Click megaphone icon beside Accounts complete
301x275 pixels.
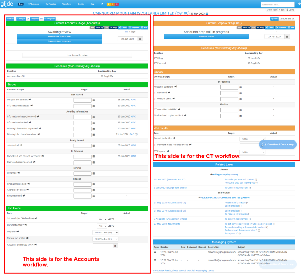click(x=176, y=87)
